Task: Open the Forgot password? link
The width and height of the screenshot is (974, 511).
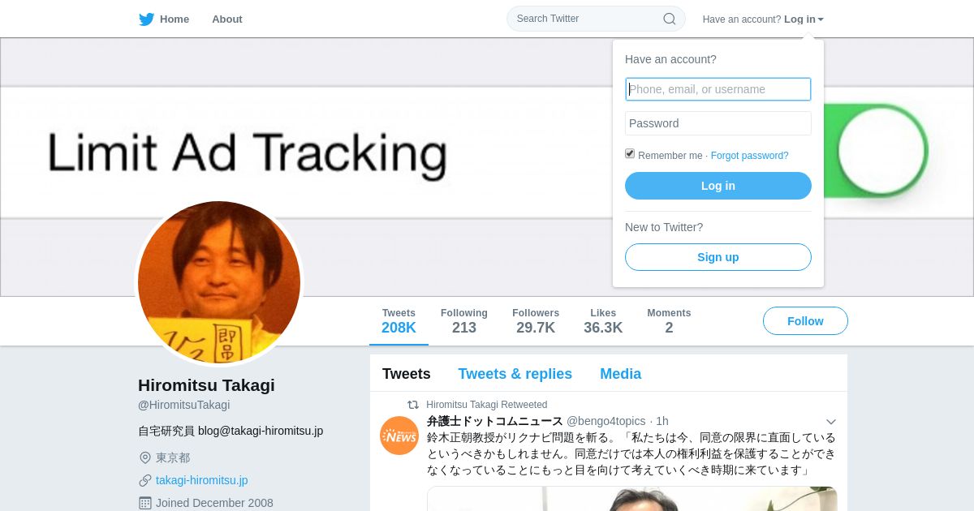Action: pos(749,156)
